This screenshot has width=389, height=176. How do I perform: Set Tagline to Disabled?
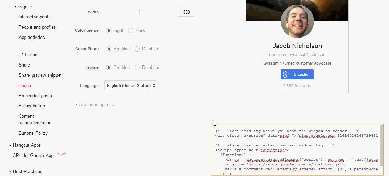coord(137,67)
